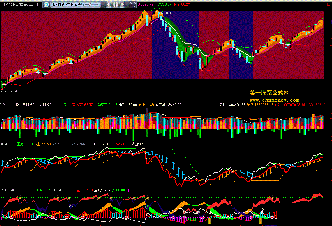Select the 主跌:16.29 value
The height and width of the screenshot is (226, 332).
[102, 190]
